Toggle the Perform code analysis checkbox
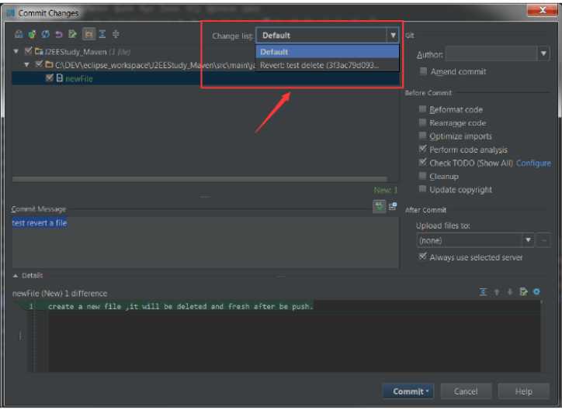The height and width of the screenshot is (413, 562). [423, 150]
